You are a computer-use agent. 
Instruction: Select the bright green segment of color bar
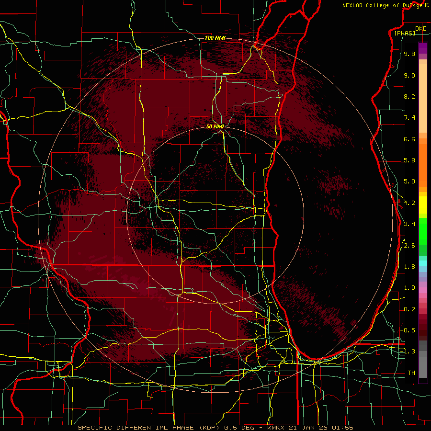423,230
